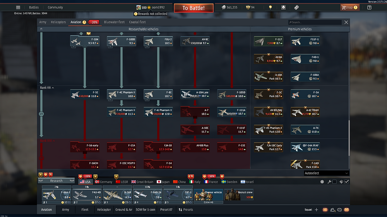This screenshot has width=387, height=217.
Task: Select the USA nation flag
Action: pyautogui.click(x=85, y=182)
